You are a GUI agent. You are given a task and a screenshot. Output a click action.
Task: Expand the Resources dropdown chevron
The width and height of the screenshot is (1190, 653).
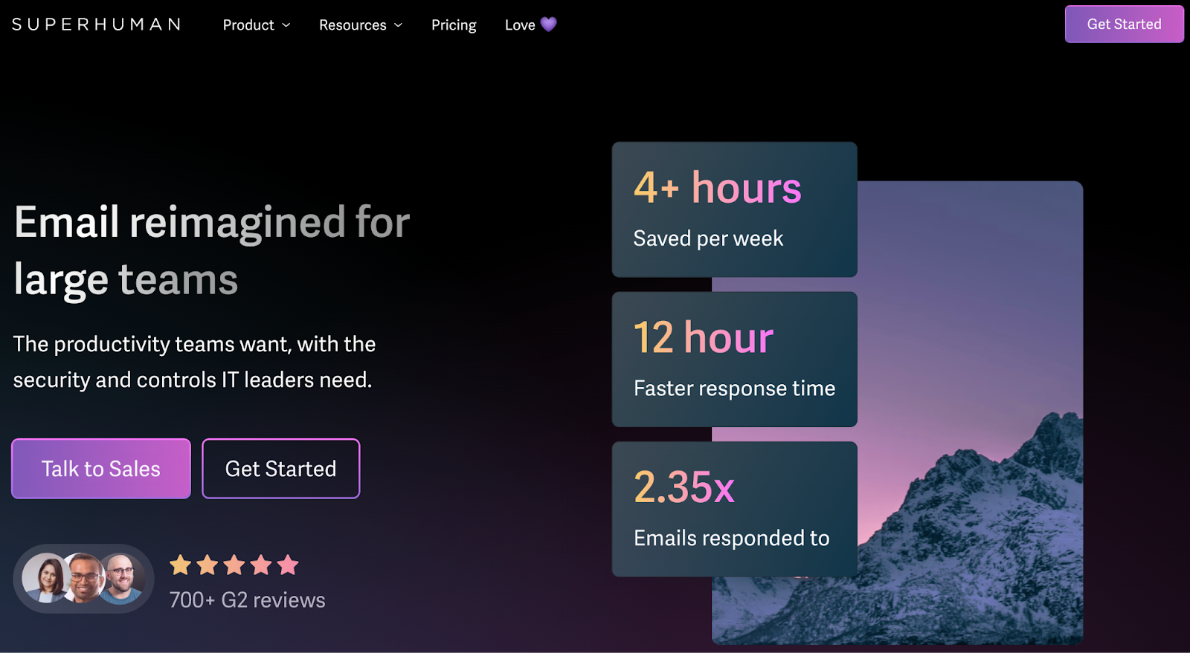coord(398,25)
